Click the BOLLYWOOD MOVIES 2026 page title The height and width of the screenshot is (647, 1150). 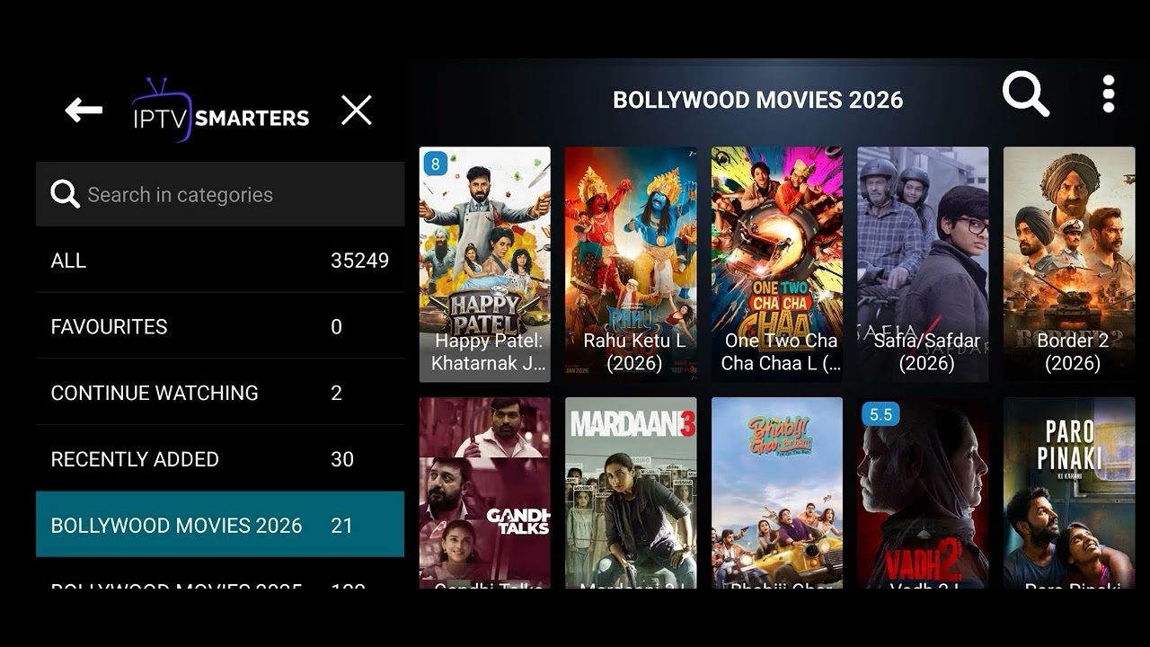coord(757,100)
